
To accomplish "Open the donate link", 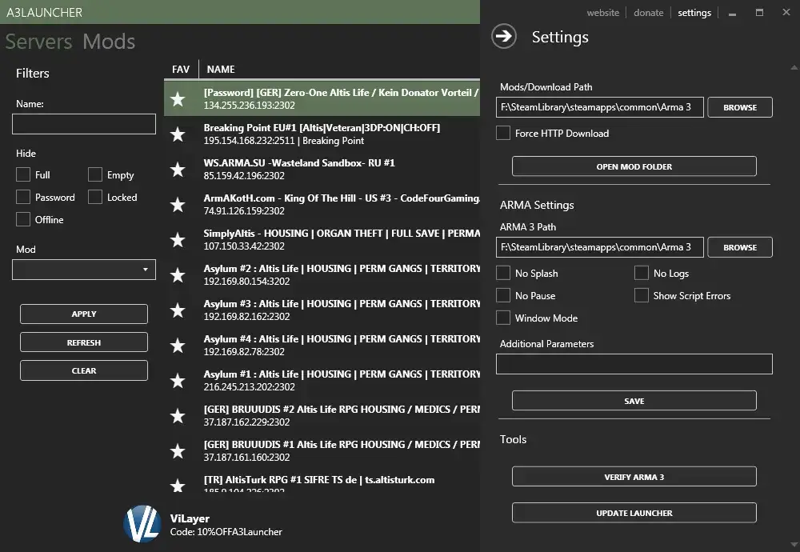I will 649,12.
